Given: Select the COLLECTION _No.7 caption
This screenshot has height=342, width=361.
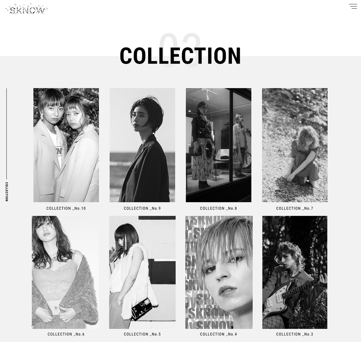Looking at the screenshot, I should [x=295, y=208].
